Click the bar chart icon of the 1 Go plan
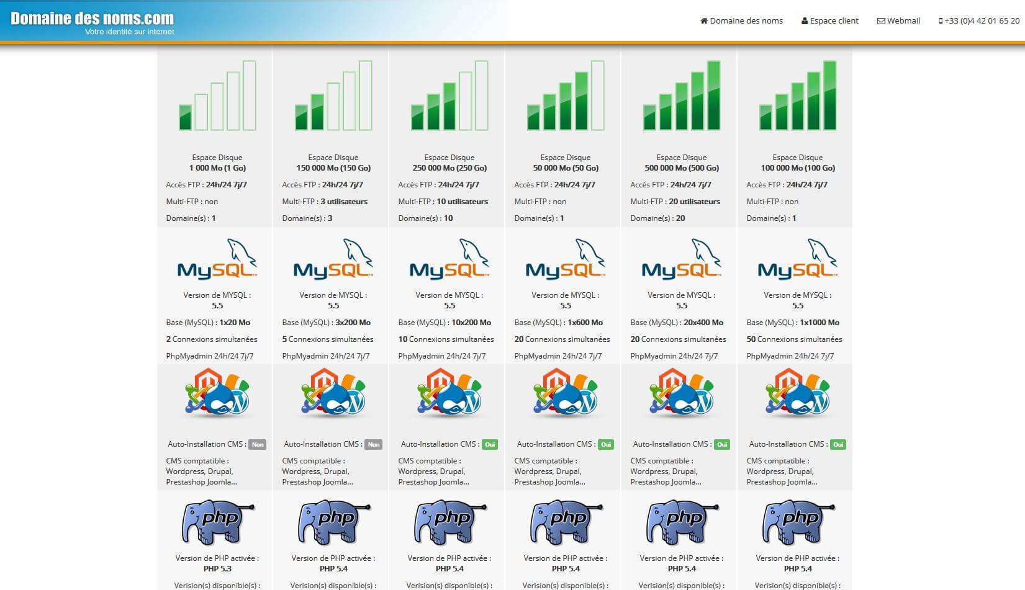Image resolution: width=1025 pixels, height=590 pixels. coord(217,96)
